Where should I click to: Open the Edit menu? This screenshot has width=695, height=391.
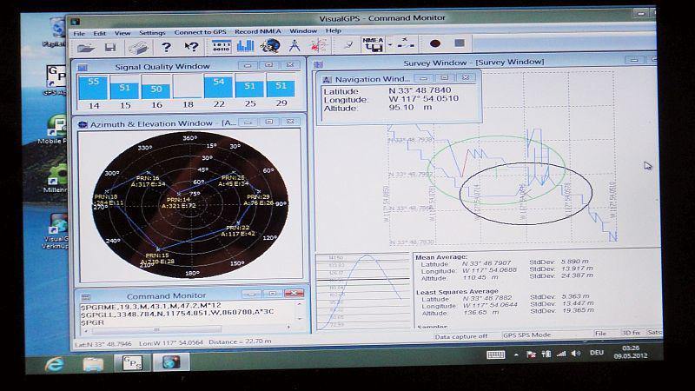coord(100,33)
